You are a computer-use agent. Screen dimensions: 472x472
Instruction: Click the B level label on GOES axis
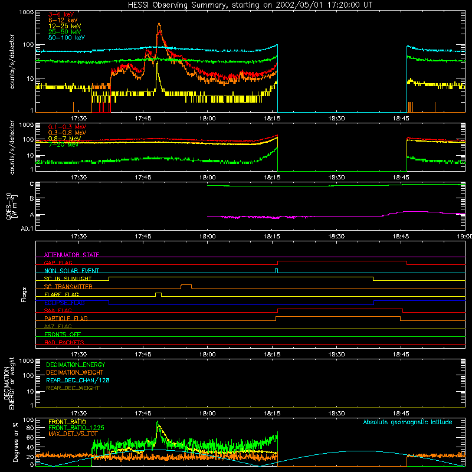32,198
